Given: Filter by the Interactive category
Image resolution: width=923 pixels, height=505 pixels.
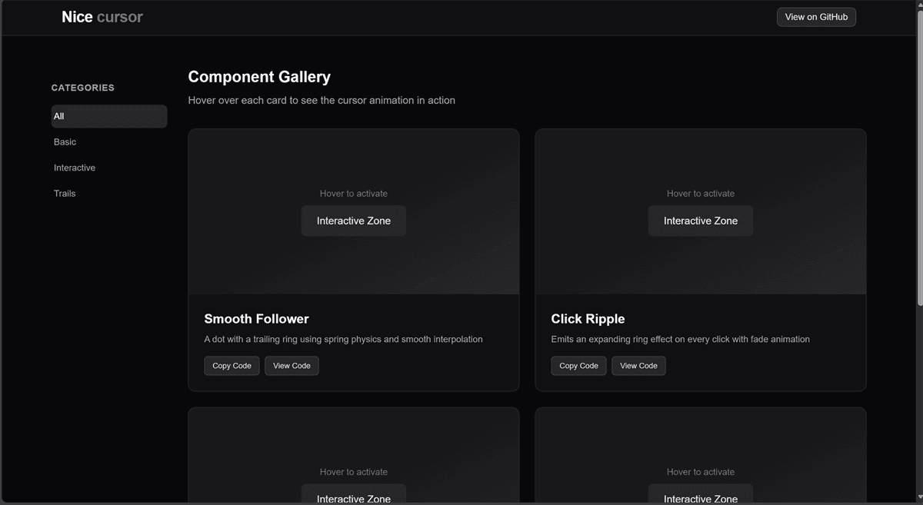Looking at the screenshot, I should (x=75, y=168).
